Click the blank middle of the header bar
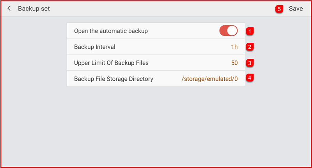The height and width of the screenshot is (168, 312). (x=156, y=9)
